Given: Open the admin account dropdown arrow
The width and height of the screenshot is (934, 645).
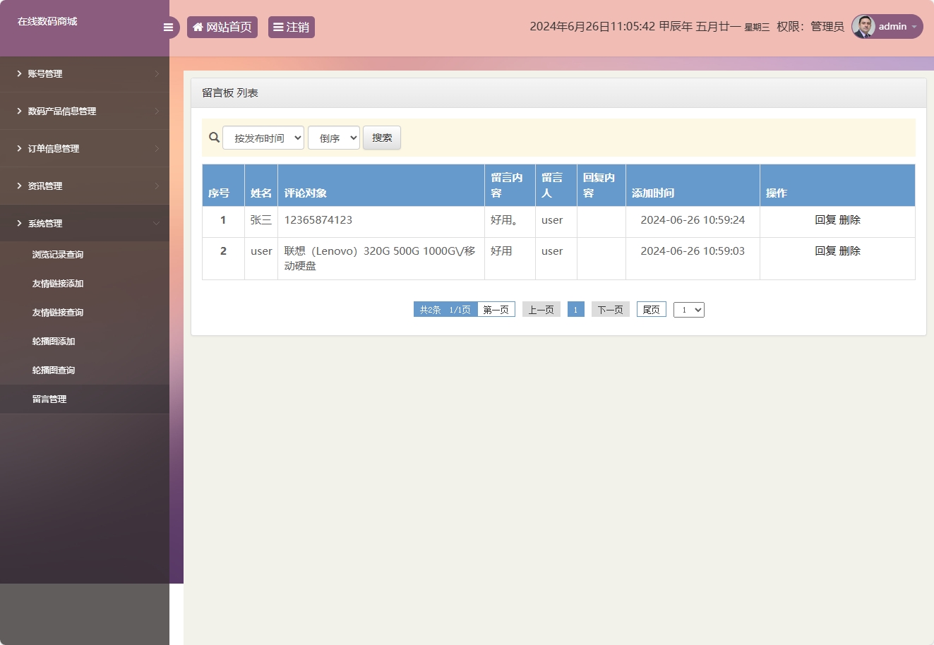Looking at the screenshot, I should pyautogui.click(x=914, y=27).
